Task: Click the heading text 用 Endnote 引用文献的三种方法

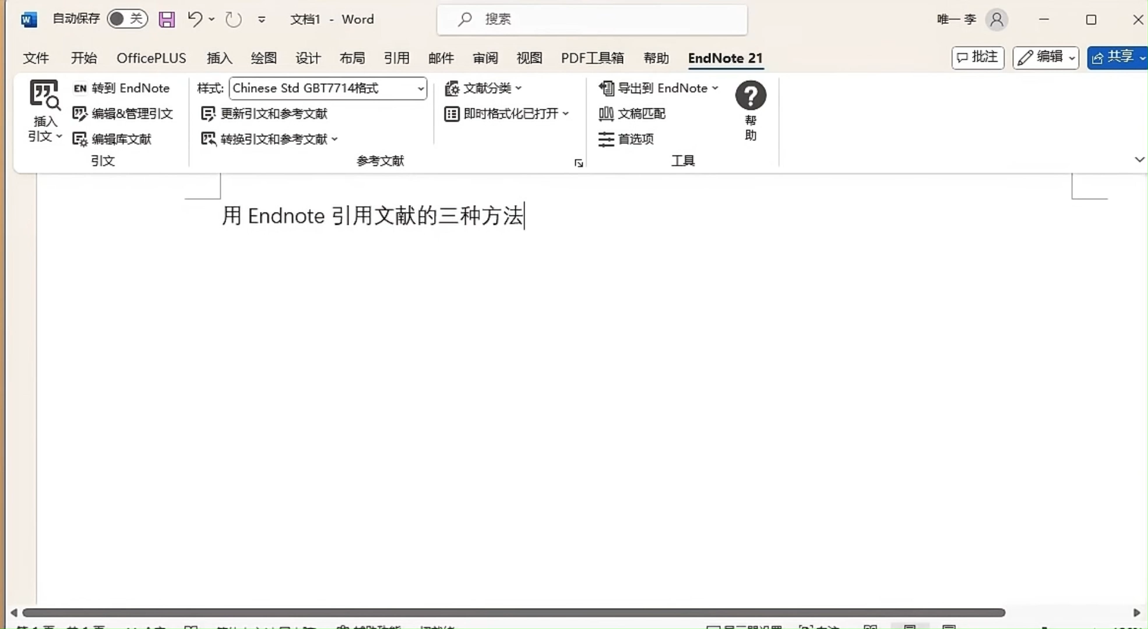Action: tap(373, 216)
